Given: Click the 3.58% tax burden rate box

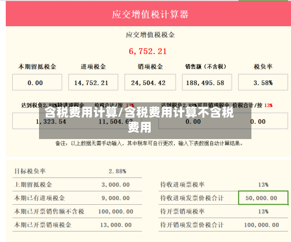Looking at the screenshot, I should tap(263, 82).
